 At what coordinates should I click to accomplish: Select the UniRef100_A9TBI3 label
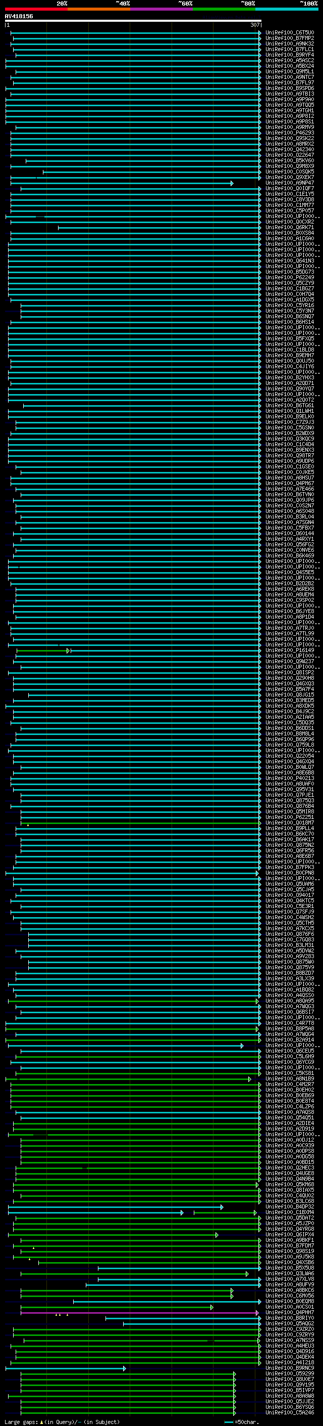pyautogui.click(x=290, y=94)
